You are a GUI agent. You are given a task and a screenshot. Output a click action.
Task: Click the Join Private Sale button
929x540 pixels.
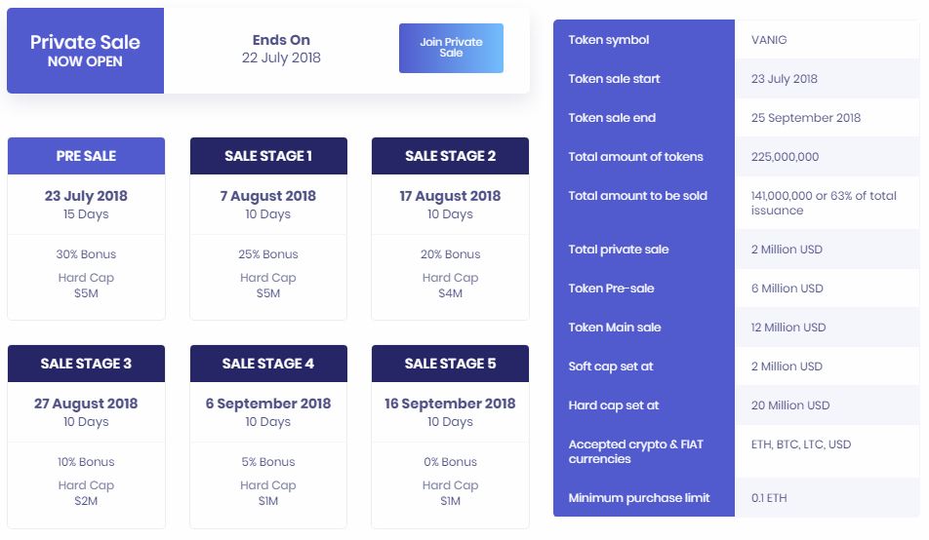(451, 48)
